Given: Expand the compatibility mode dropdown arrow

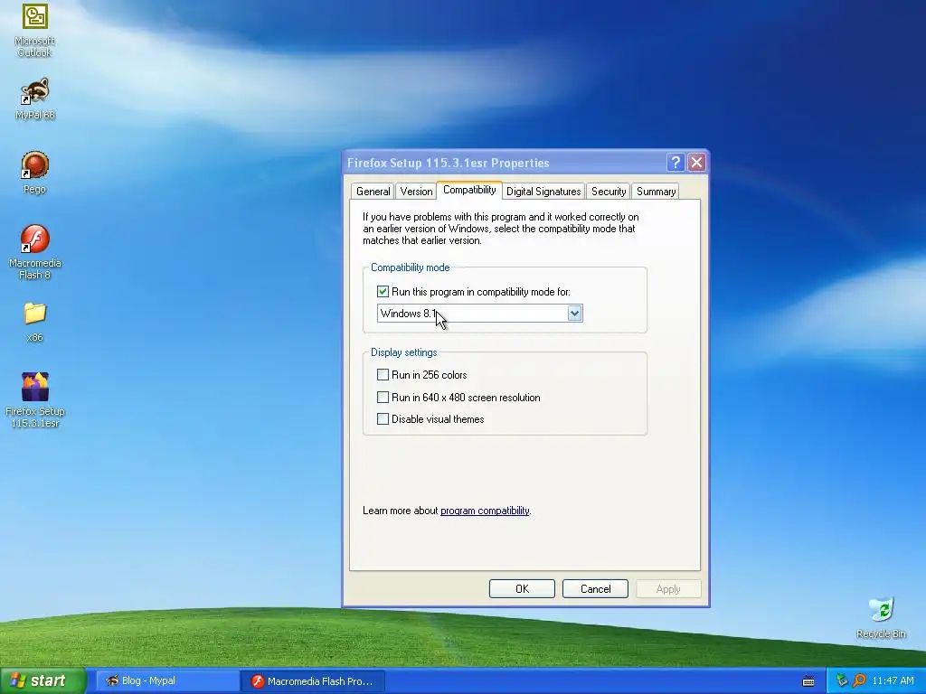Looking at the screenshot, I should (x=574, y=314).
